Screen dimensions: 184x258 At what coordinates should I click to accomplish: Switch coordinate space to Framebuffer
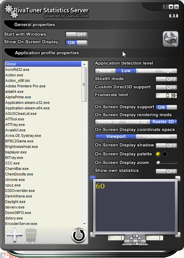click(x=156, y=137)
